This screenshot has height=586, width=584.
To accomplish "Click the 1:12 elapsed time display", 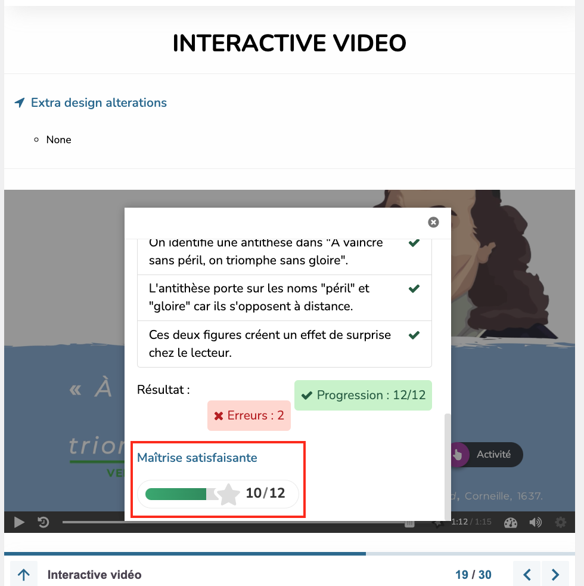I will tap(459, 522).
